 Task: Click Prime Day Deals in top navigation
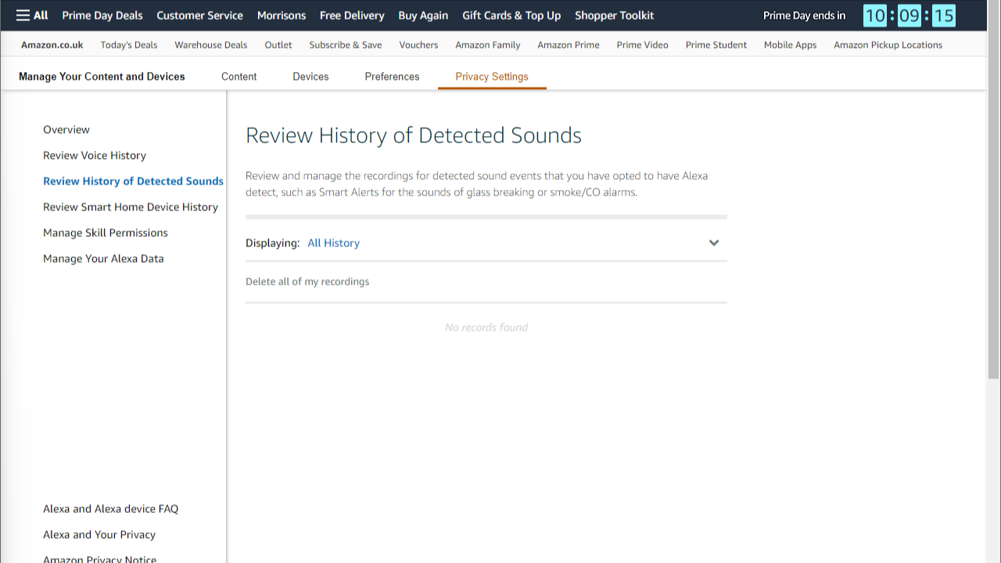tap(102, 16)
